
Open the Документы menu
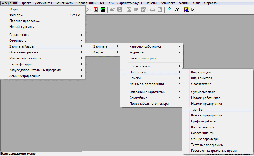point(43,3)
